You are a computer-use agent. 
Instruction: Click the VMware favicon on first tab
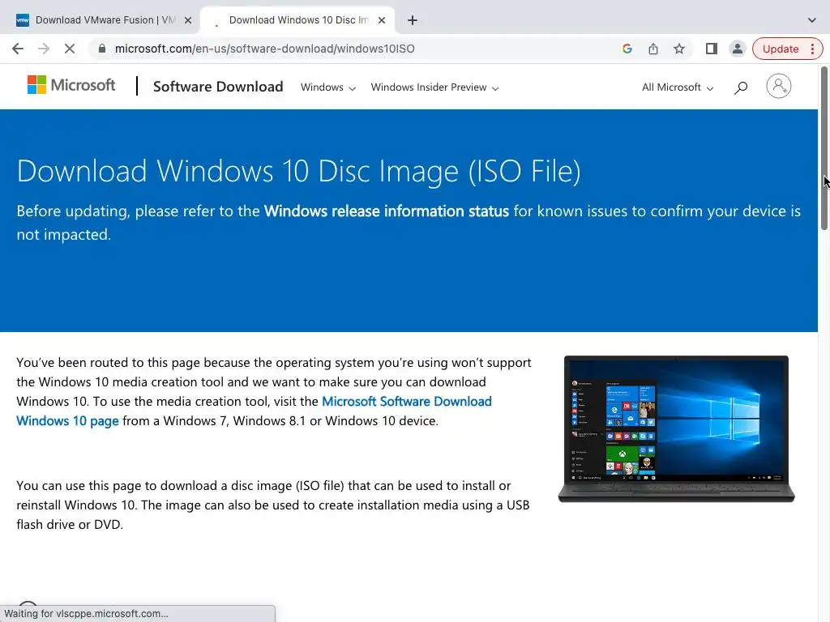23,20
